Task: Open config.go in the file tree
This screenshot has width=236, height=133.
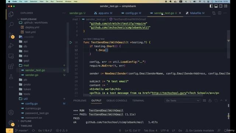Action: pos(31,103)
